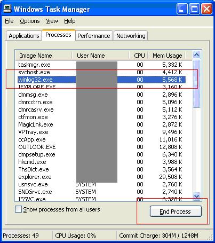Sort by Mem Usage column header
The image size is (215, 243).
click(x=167, y=56)
